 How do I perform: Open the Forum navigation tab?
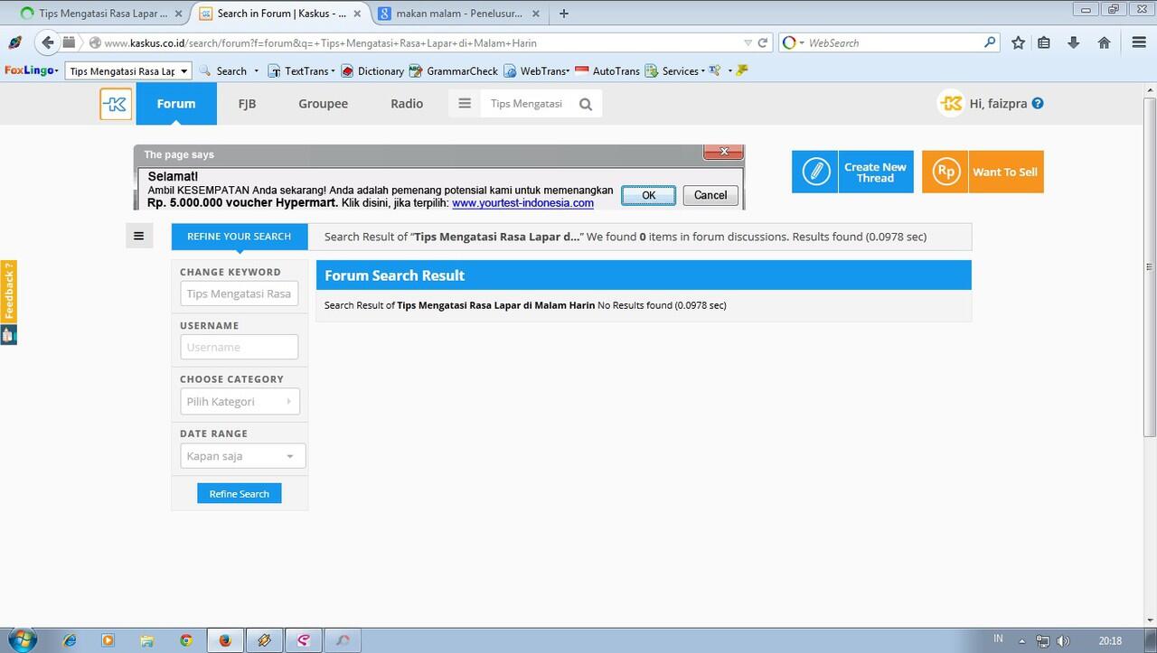pos(176,104)
